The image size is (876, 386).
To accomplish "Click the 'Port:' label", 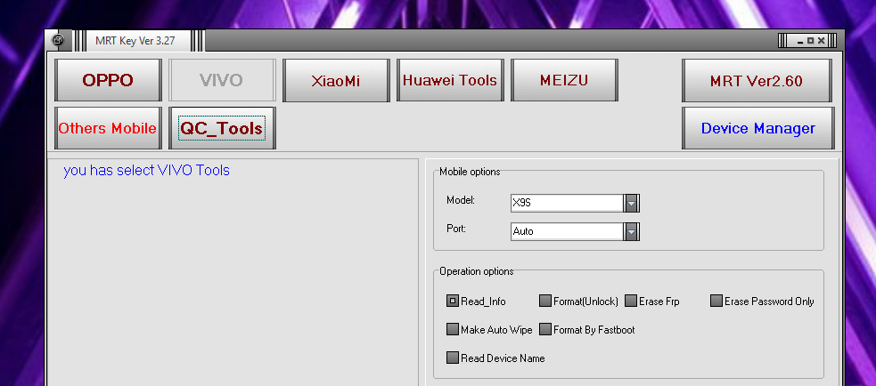I will [x=456, y=229].
